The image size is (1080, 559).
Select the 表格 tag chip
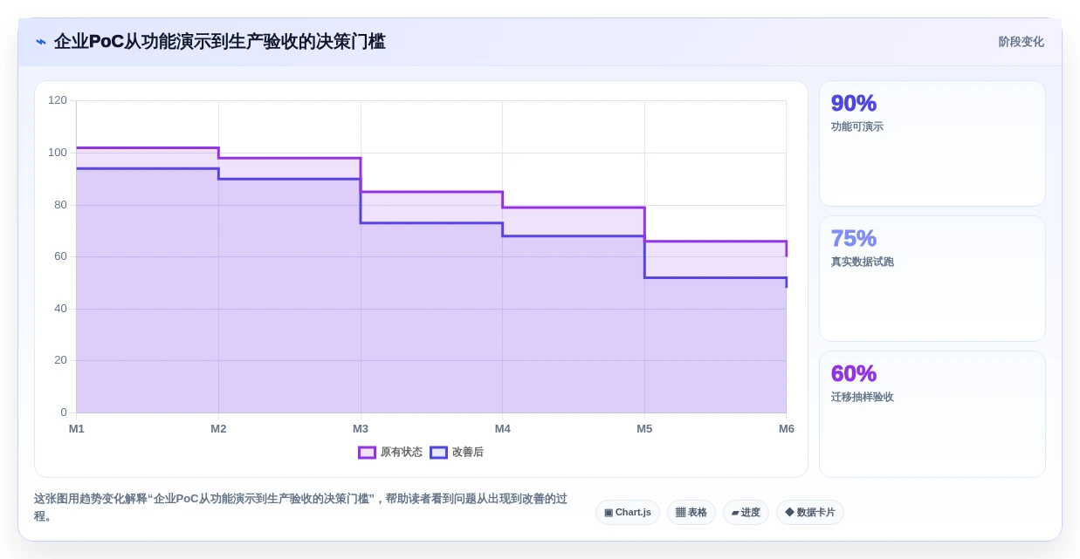point(691,513)
